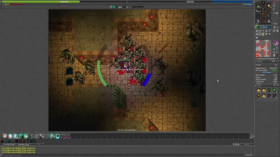
Task: Adjust the minimap floor level slider
Action: pos(277,52)
